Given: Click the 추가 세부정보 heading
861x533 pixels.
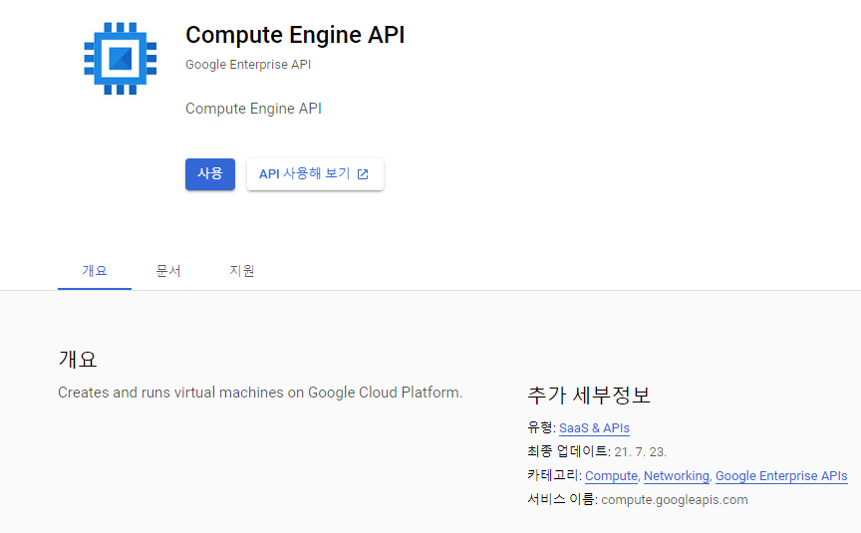Looking at the screenshot, I should pos(589,395).
